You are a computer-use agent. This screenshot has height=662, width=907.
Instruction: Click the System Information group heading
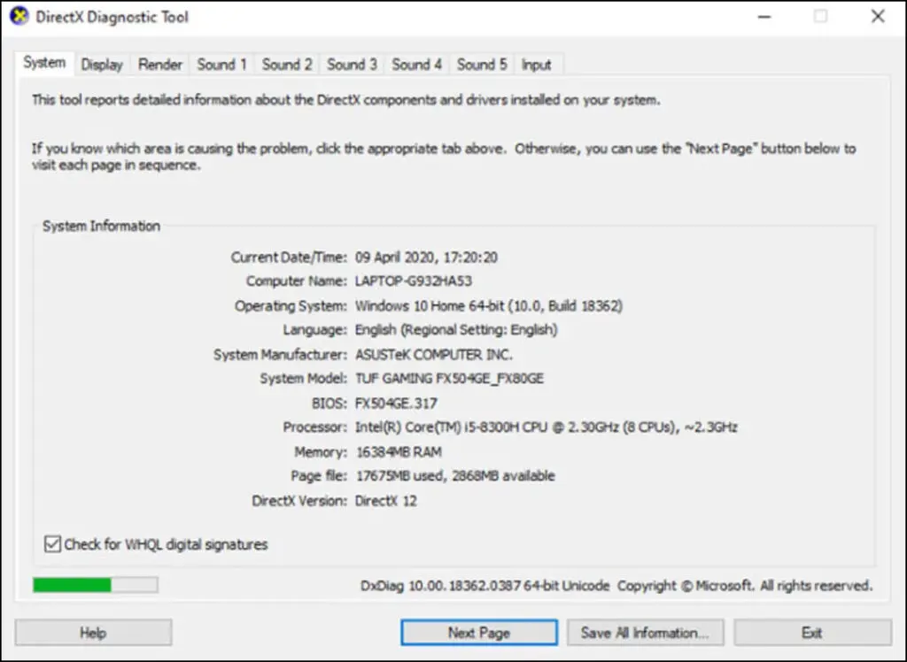100,226
